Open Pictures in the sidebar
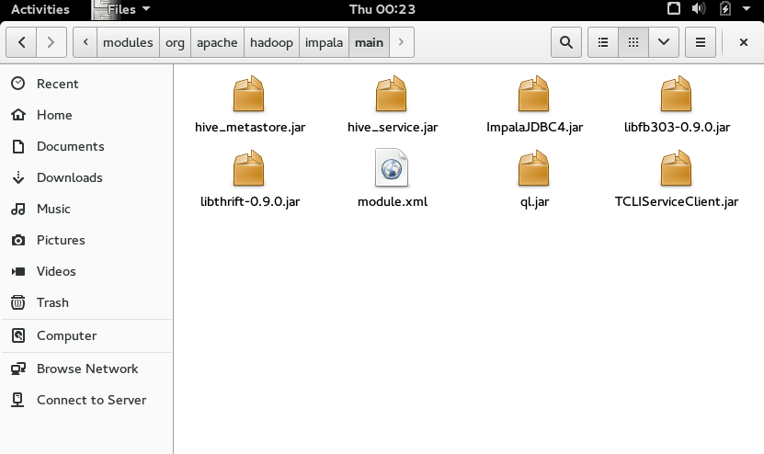 [x=86, y=240]
